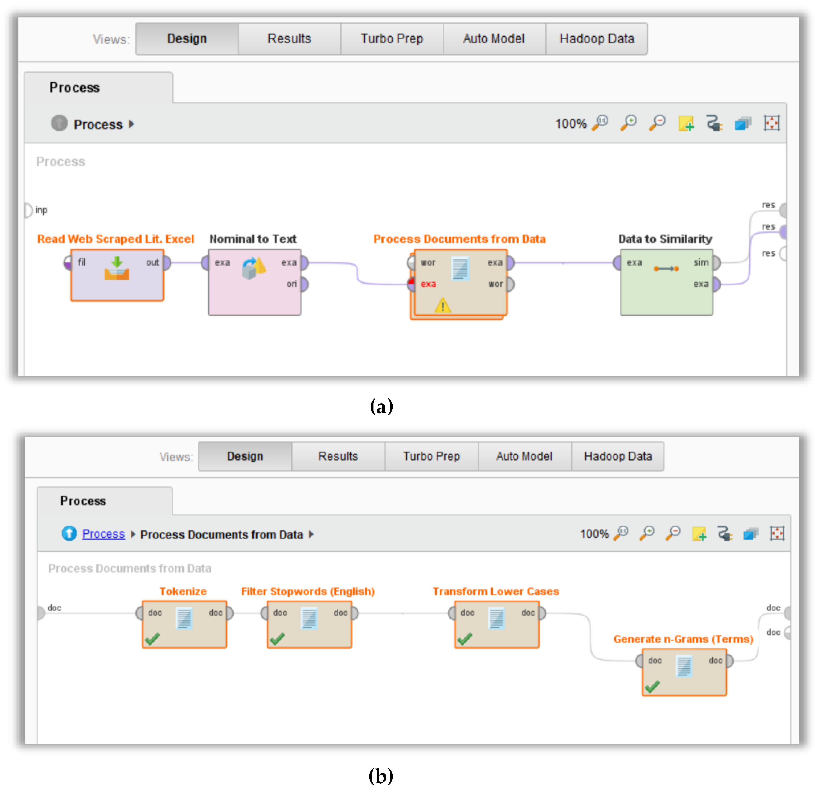Open the Results view in top window
Image resolution: width=815 pixels, height=793 pixels.
(289, 39)
